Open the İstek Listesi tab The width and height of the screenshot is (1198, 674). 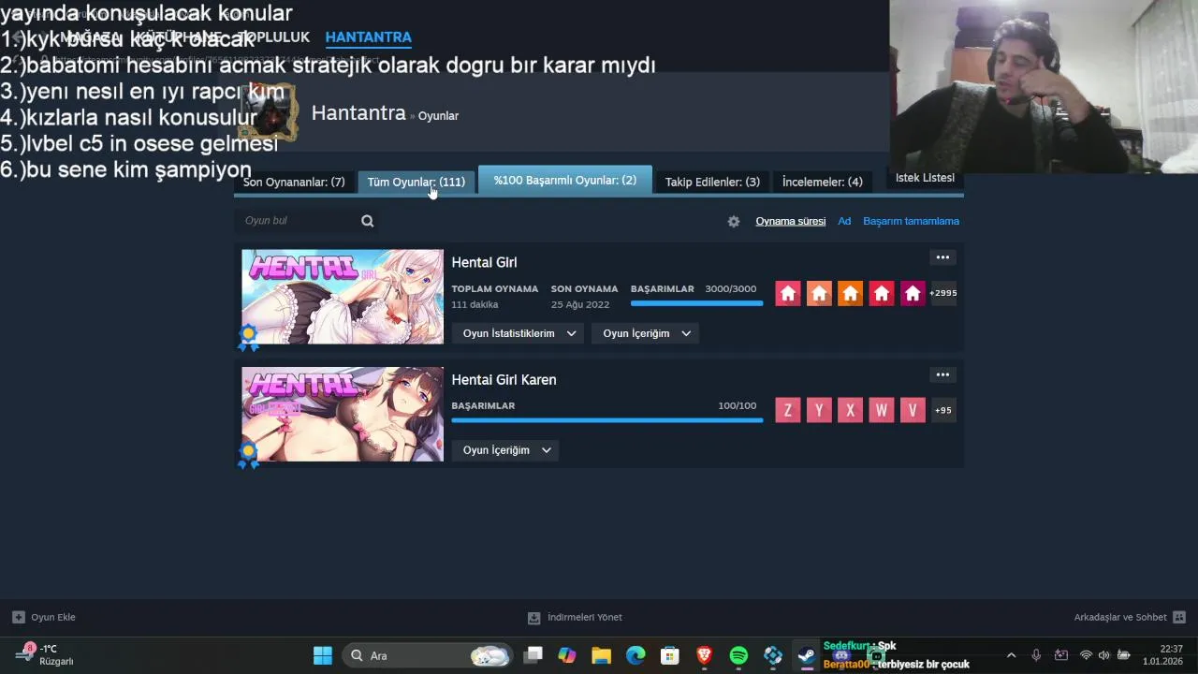(925, 178)
